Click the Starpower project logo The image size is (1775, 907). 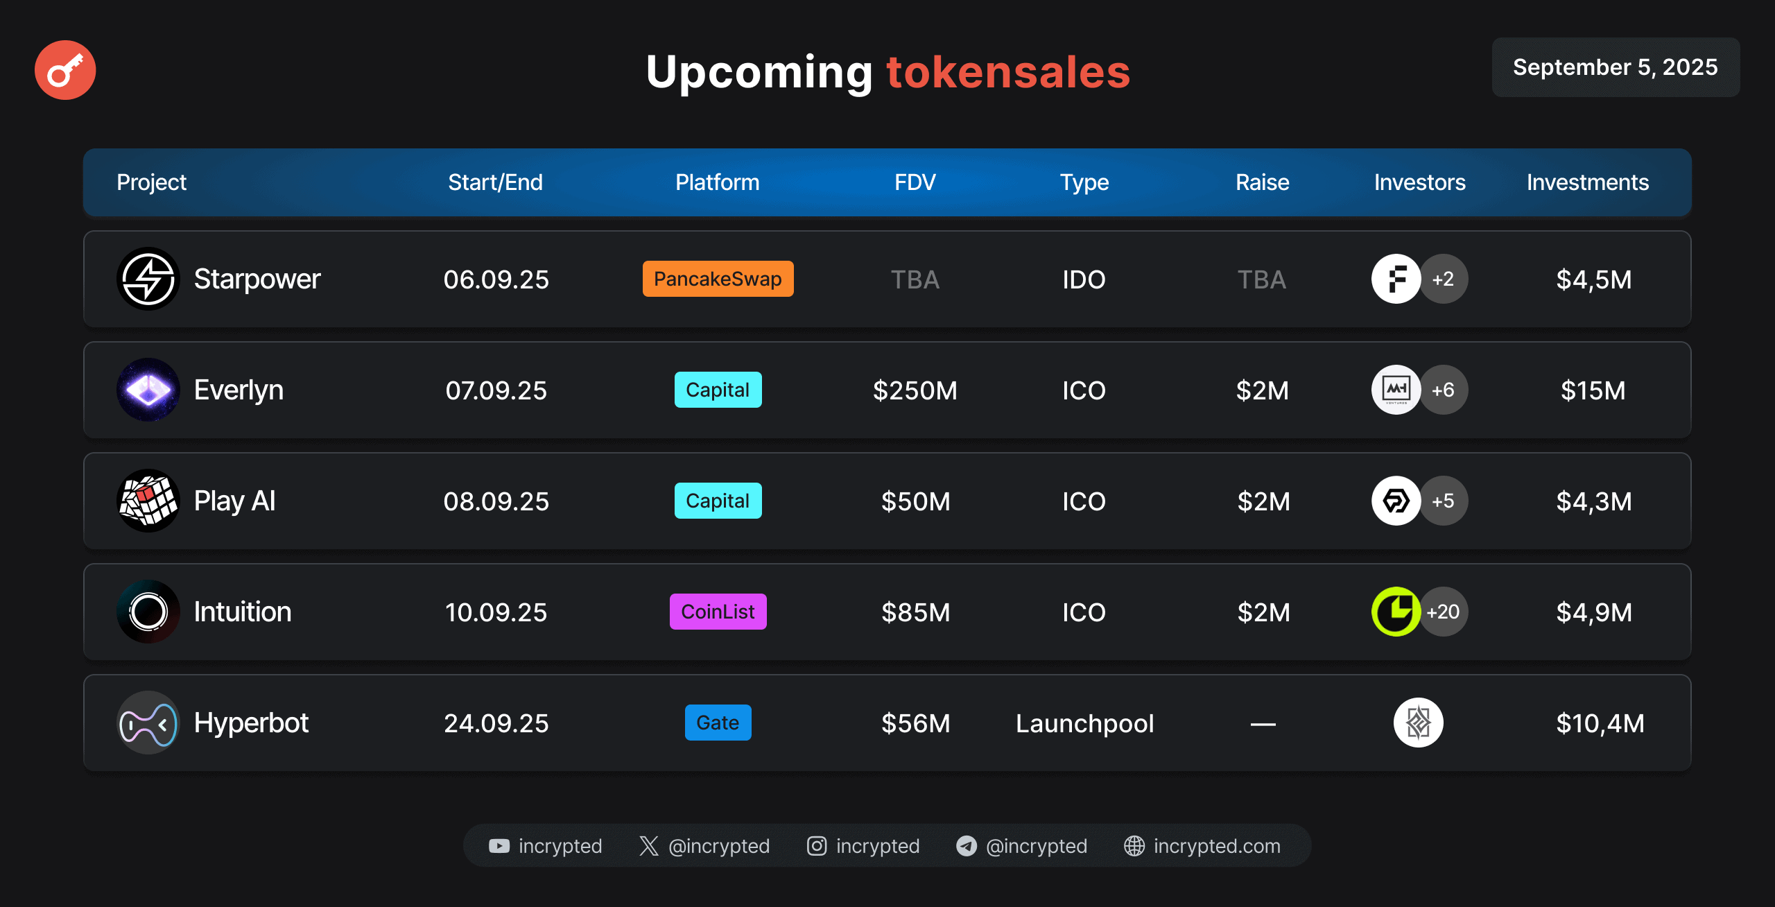[x=148, y=279]
